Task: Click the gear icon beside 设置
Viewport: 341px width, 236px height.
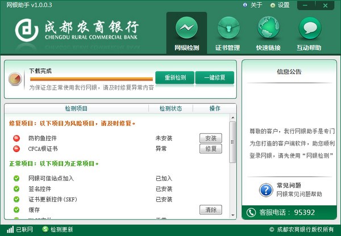Action: pyautogui.click(x=272, y=6)
